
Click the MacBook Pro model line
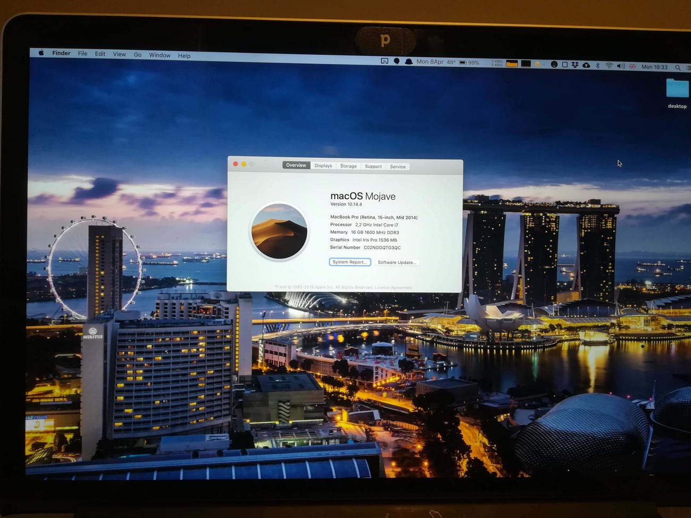coord(374,217)
